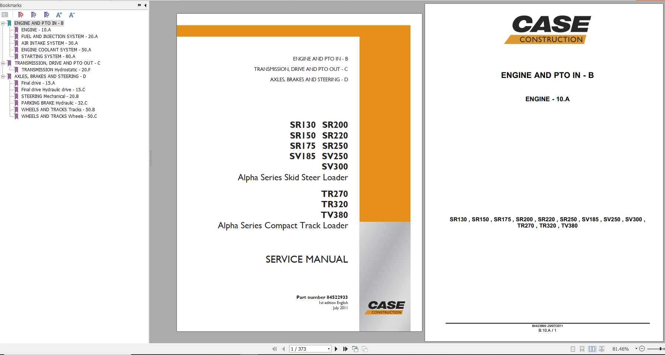Collapse the TRANSMISSION, DRIVE AND PTO OUT node
Image resolution: width=665 pixels, height=355 pixels.
[x=3, y=63]
